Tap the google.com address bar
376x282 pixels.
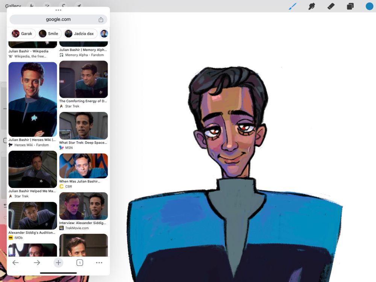coord(58,20)
